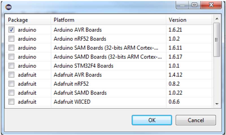This screenshot has width=226, height=135.
Task: Click the vertical scrollbar thumb
Action: click(217, 39)
